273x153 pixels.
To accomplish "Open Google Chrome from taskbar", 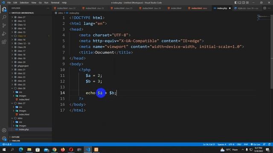I will pos(55,150).
